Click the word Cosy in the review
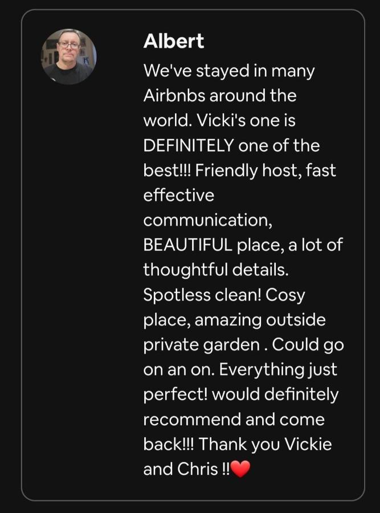This screenshot has width=380, height=513. coord(285,295)
